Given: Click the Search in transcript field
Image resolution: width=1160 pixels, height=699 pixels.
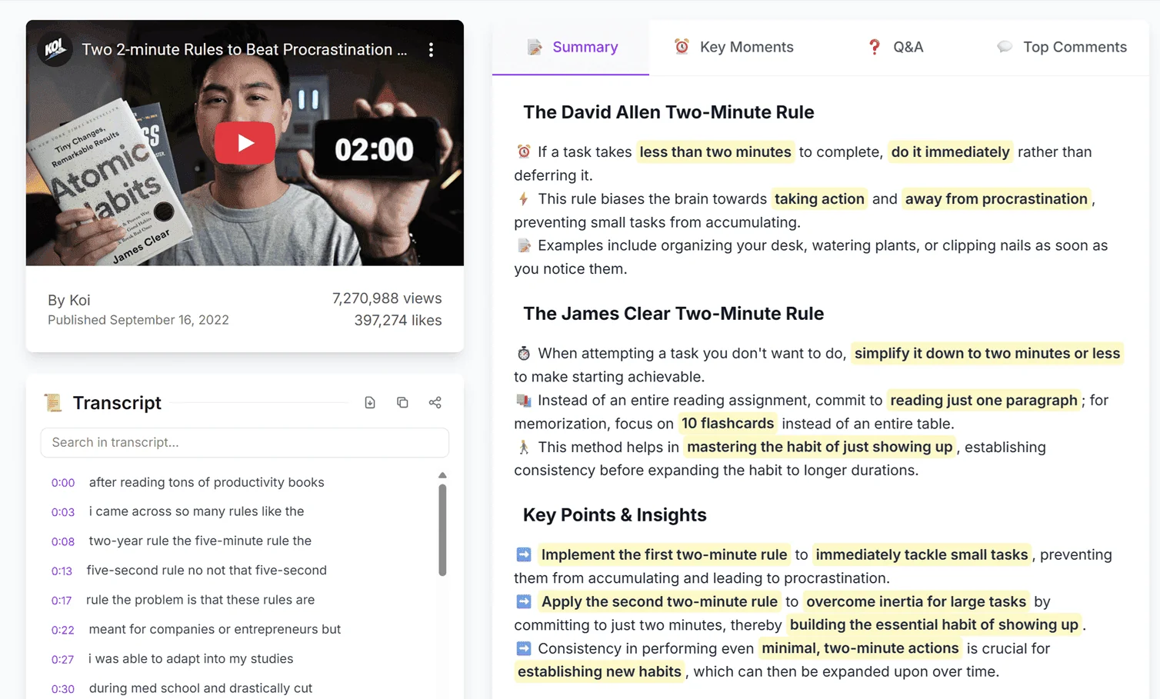Looking at the screenshot, I should pyautogui.click(x=245, y=443).
